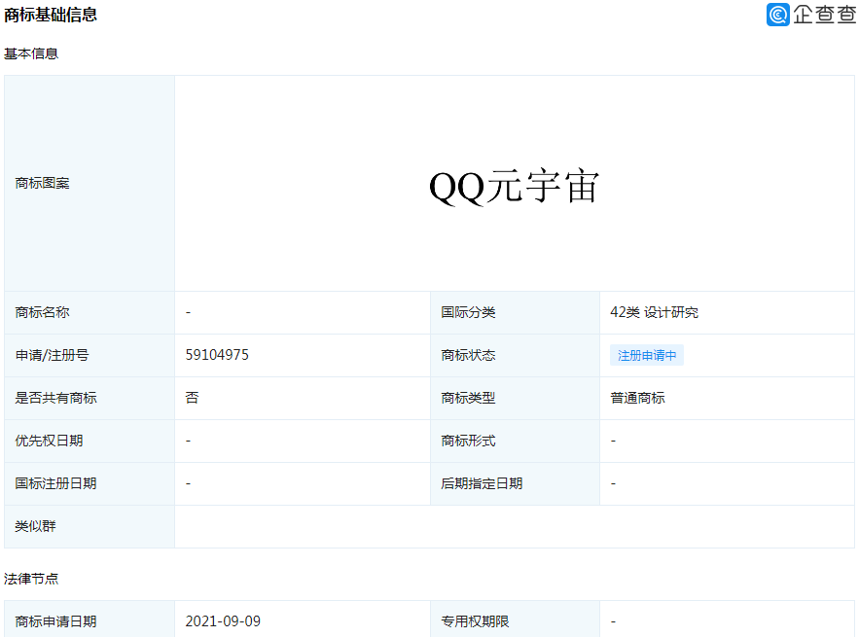Click the 是否共有商标 value 否
Viewport: 859px width, 637px height.
pyautogui.click(x=191, y=398)
